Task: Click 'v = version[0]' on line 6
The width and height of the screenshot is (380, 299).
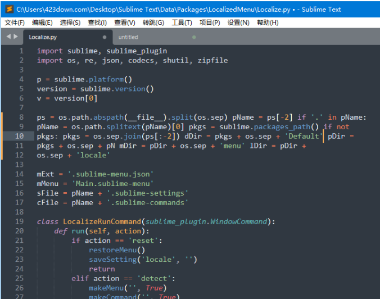Action: 67,98
